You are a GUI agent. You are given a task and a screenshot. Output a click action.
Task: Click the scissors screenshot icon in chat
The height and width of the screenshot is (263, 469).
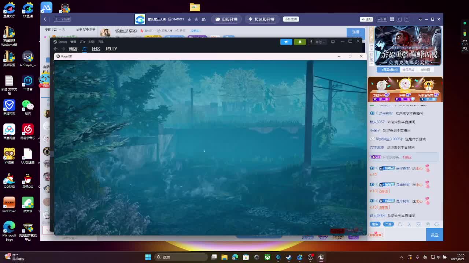coord(409,224)
